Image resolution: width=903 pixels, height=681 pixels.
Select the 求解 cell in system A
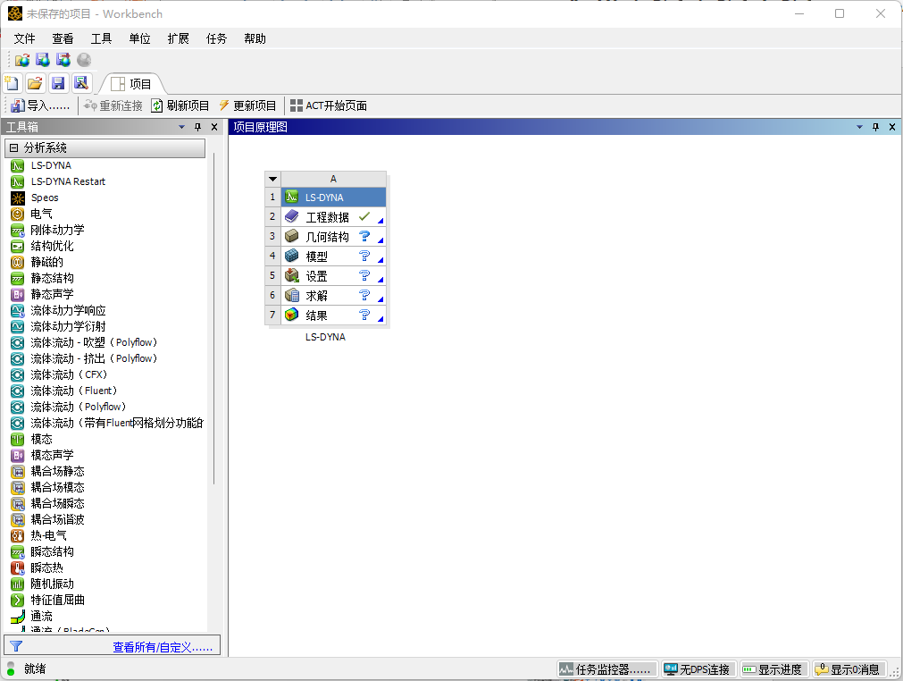click(333, 296)
